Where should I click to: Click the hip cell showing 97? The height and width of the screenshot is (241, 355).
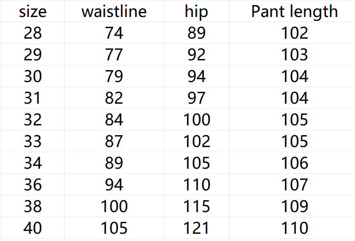tap(196, 98)
